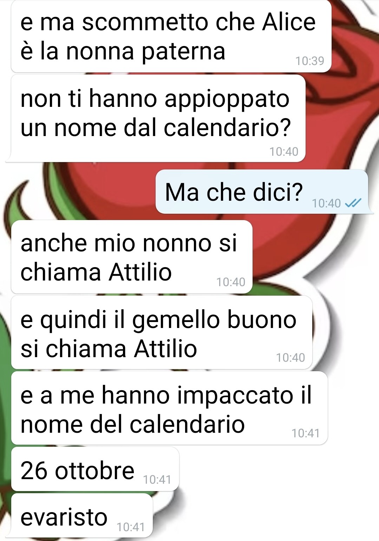This screenshot has width=379, height=541.
Task: Tap the 10:41 time on "impaccato" message
Action: click(x=306, y=433)
